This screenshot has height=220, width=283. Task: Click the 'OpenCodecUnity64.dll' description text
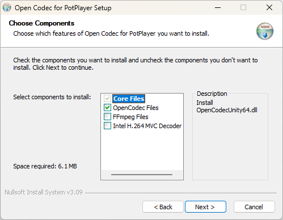coord(227,110)
